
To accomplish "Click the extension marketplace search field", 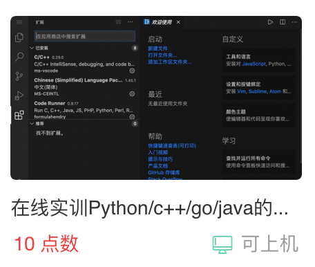I will [85, 36].
